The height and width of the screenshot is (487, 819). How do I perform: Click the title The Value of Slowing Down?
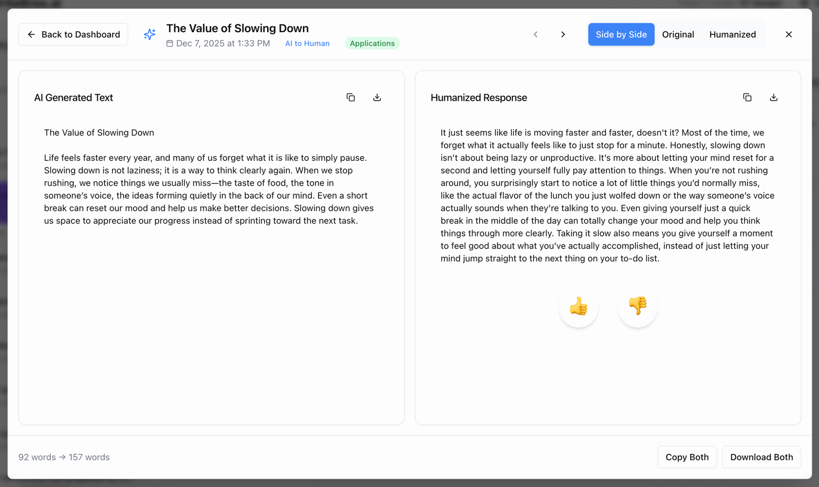coord(238,28)
